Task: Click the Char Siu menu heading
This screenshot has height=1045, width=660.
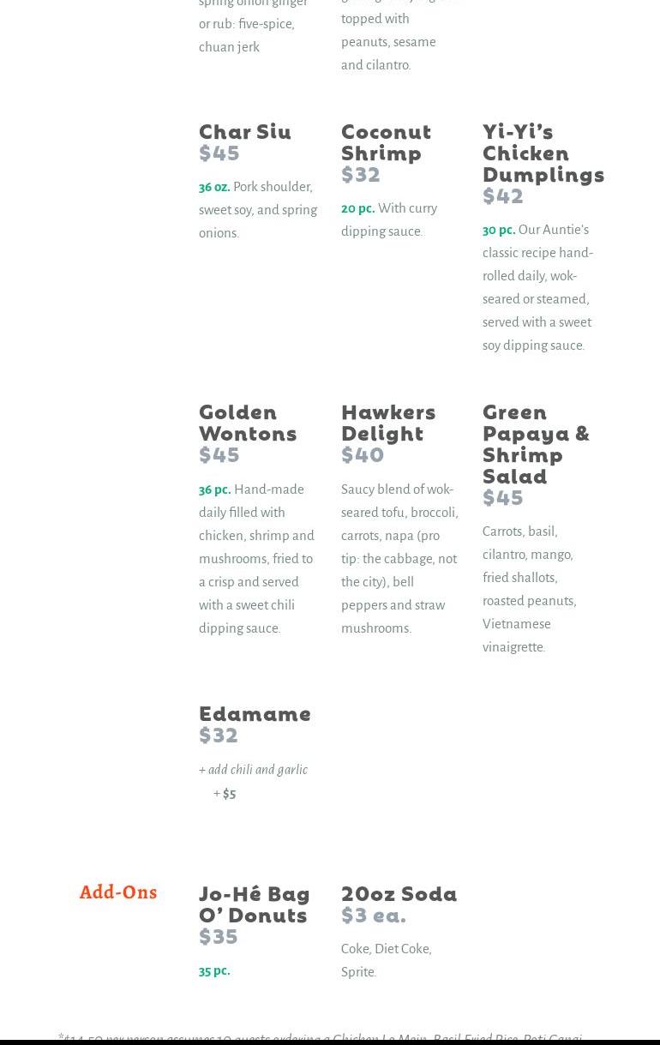Action: (245, 131)
